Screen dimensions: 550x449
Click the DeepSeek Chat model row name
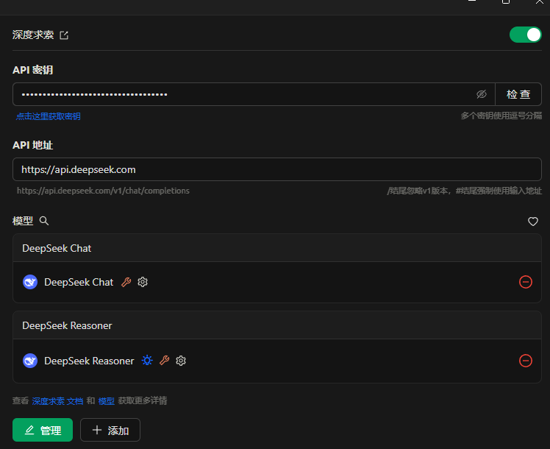(x=79, y=282)
